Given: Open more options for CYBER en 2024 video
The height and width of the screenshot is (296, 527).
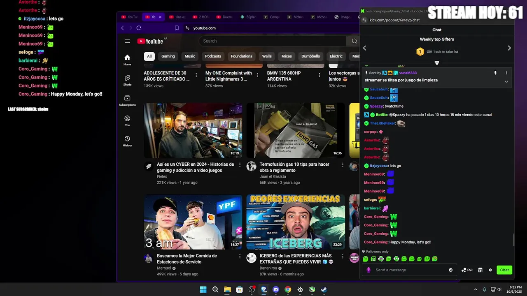Looking at the screenshot, I should [x=240, y=165].
